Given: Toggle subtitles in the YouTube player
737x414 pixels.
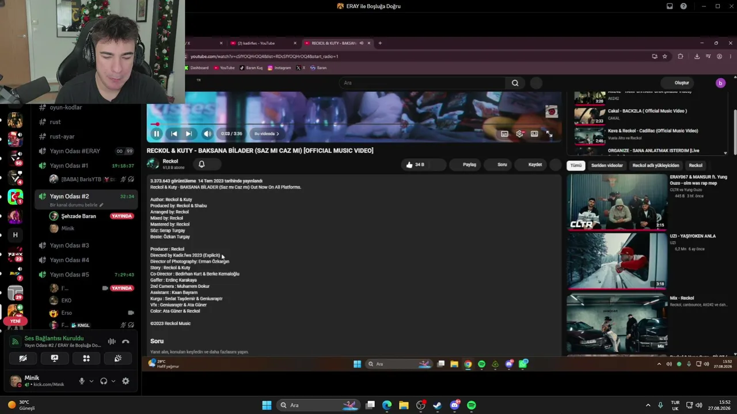Looking at the screenshot, I should tap(504, 133).
